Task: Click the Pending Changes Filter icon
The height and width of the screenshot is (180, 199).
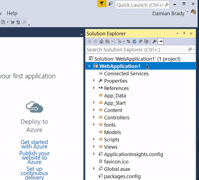Action: coord(119,41)
